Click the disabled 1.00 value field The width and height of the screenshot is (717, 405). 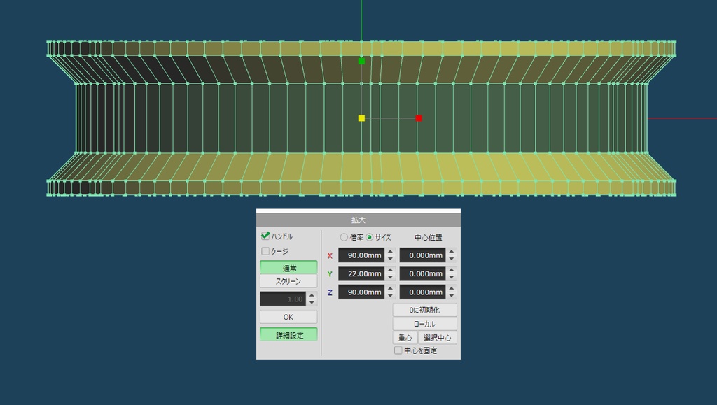pyautogui.click(x=283, y=299)
